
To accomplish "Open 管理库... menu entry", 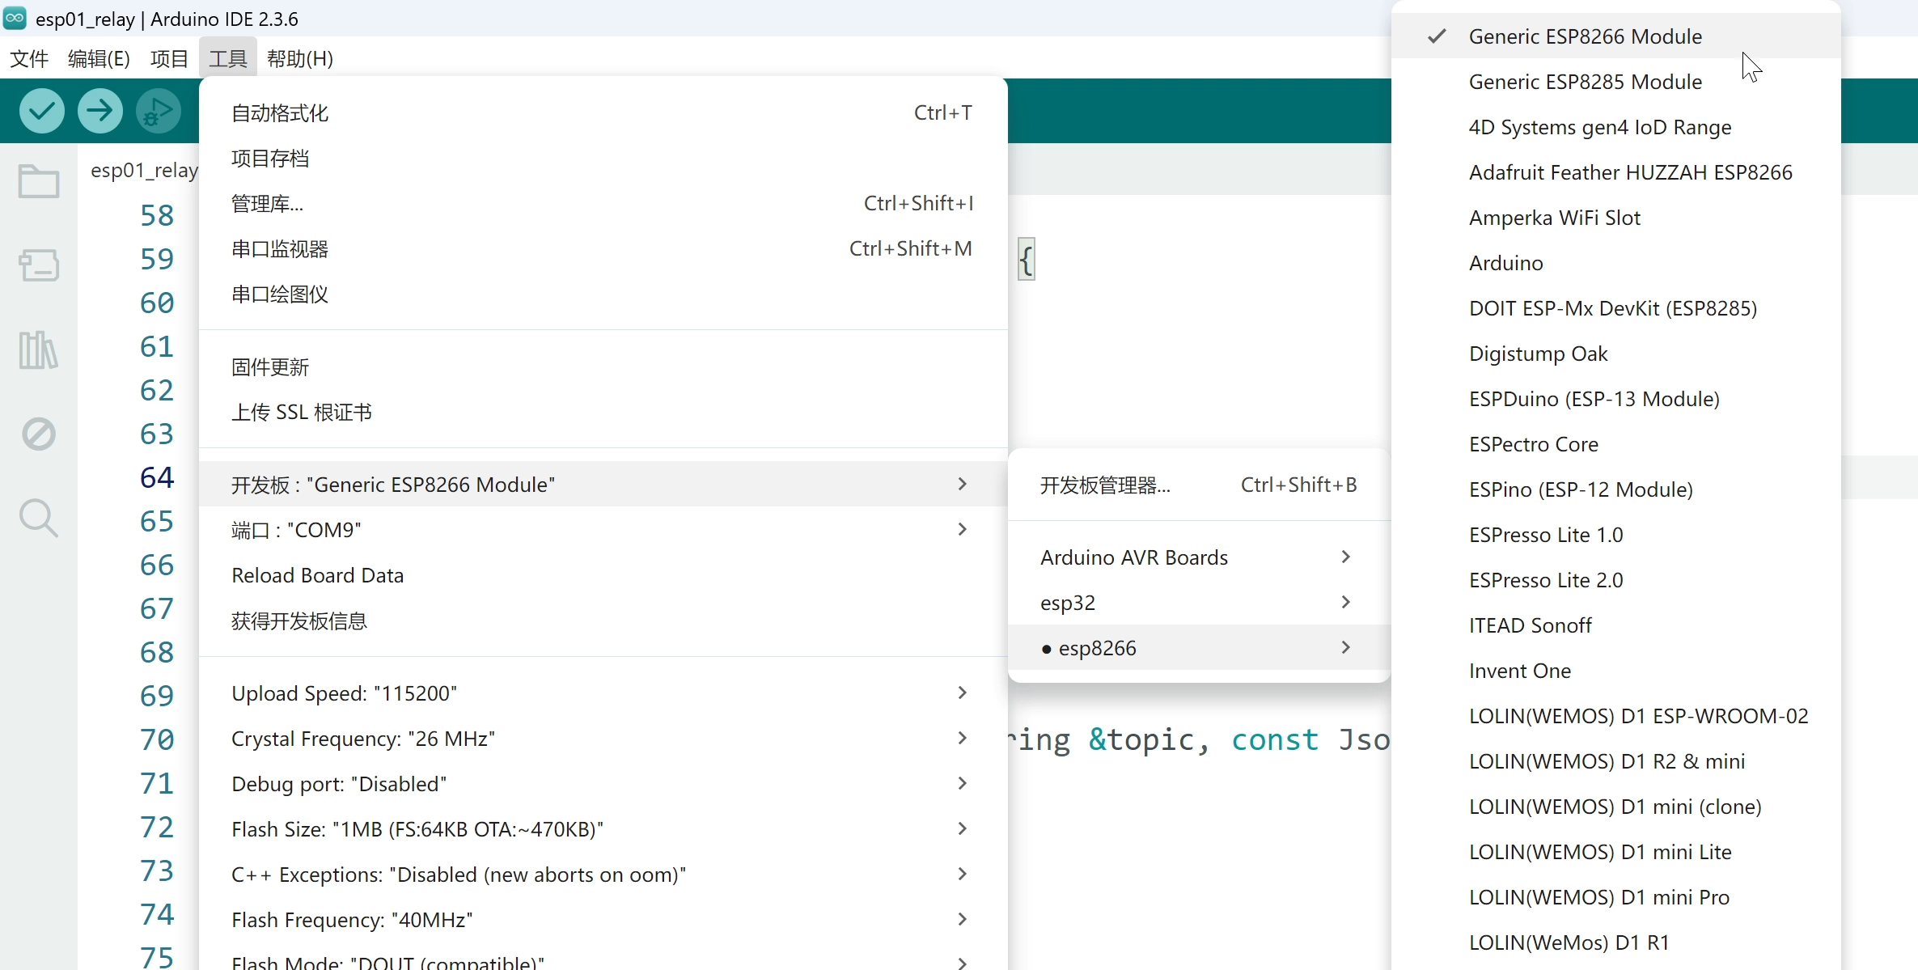I will 603,203.
